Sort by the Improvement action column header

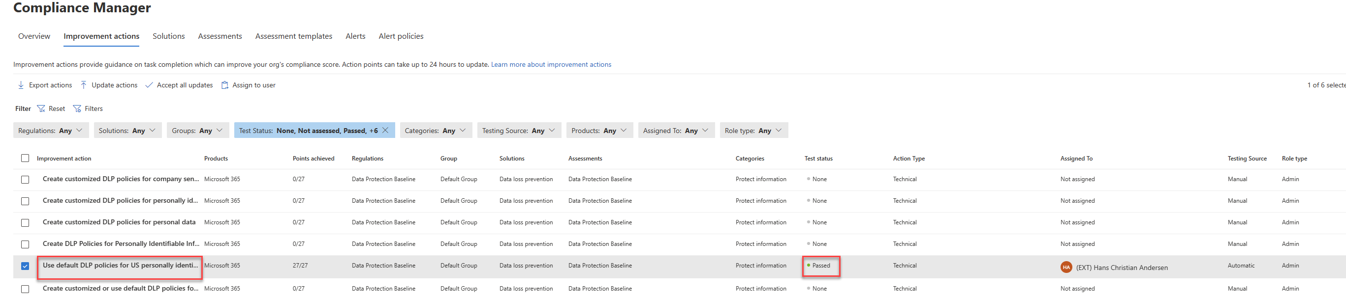point(64,159)
